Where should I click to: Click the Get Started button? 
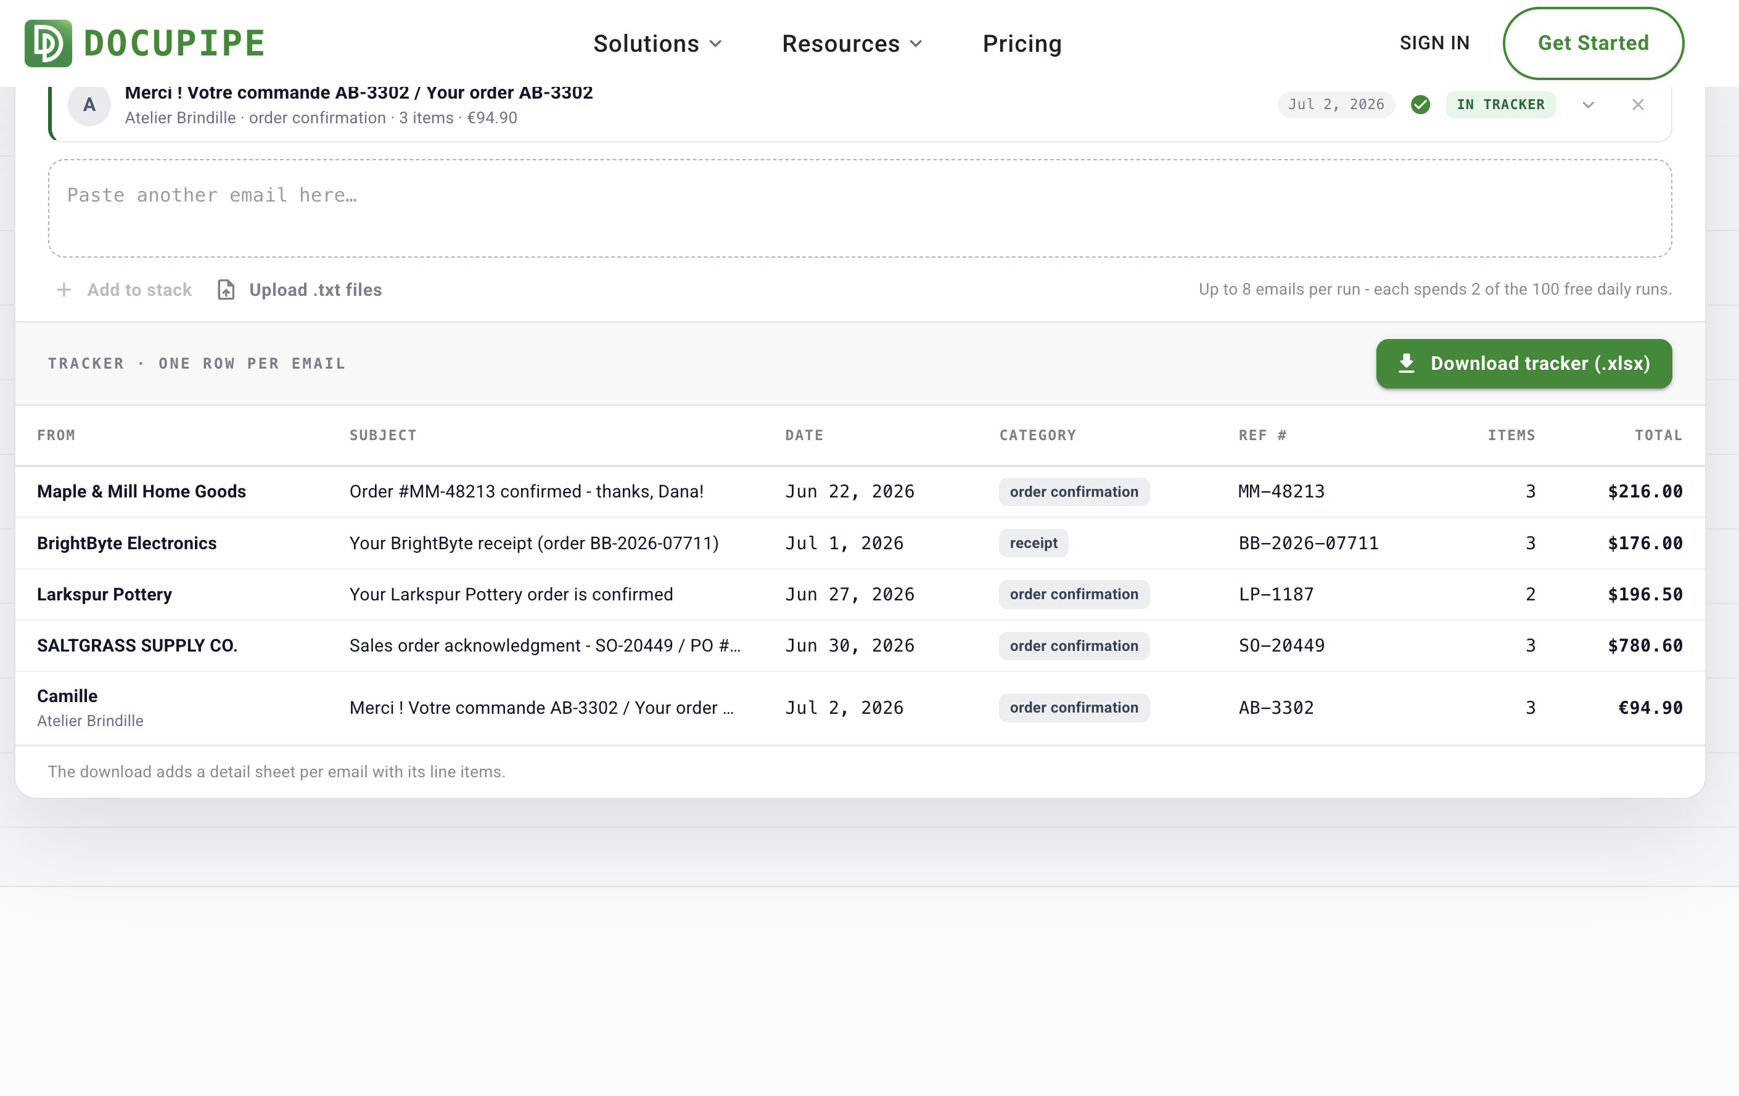(x=1592, y=43)
